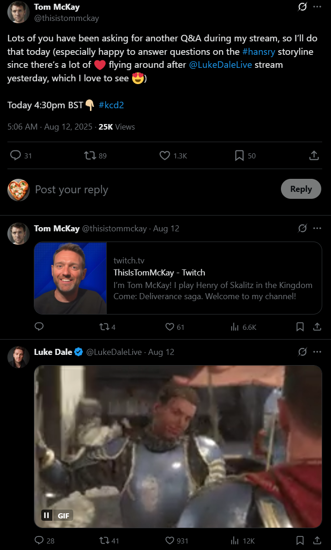The width and height of the screenshot is (331, 550).
Task: Click the Grok icon on the main post
Action: click(302, 7)
